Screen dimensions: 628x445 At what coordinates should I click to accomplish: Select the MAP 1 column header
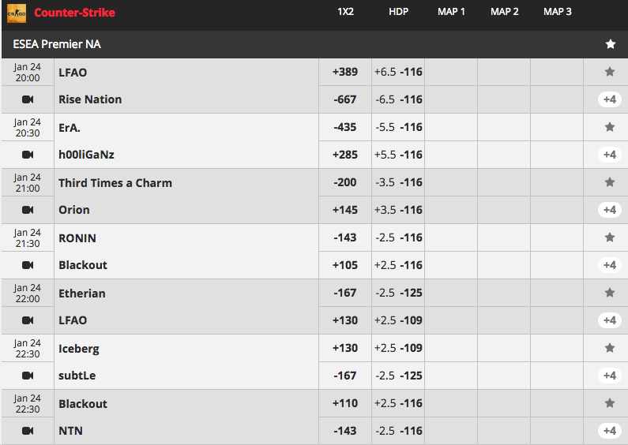click(x=451, y=12)
